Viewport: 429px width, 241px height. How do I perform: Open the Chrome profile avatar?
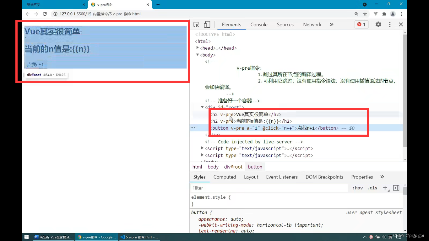(393, 14)
